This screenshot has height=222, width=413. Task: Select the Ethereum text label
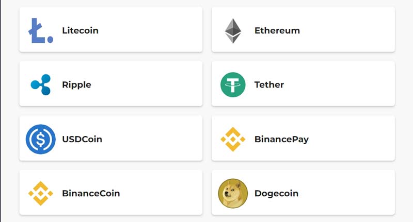point(277,30)
